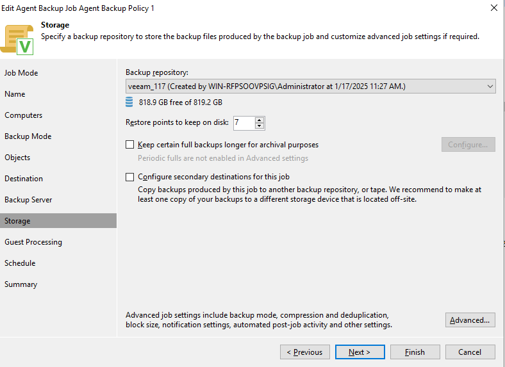Click the restore points number field
Image resolution: width=505 pixels, height=367 pixels.
pyautogui.click(x=244, y=123)
